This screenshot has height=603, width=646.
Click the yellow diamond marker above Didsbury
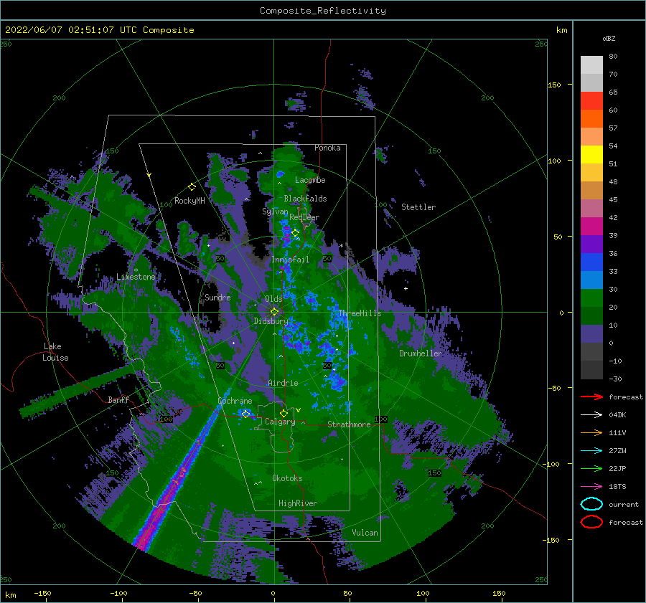(x=274, y=312)
